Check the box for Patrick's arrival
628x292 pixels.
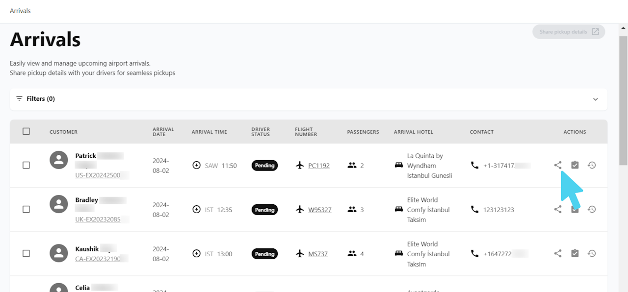[26, 165]
